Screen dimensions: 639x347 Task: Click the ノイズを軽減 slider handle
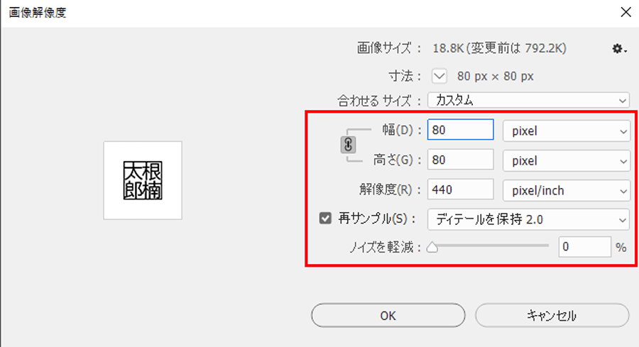pos(432,247)
